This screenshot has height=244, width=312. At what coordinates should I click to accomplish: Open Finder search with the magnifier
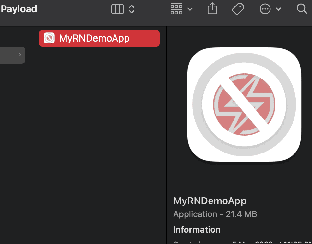302,9
